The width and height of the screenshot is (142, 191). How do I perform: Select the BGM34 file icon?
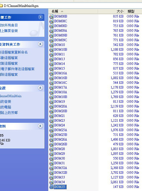[x=51, y=182]
